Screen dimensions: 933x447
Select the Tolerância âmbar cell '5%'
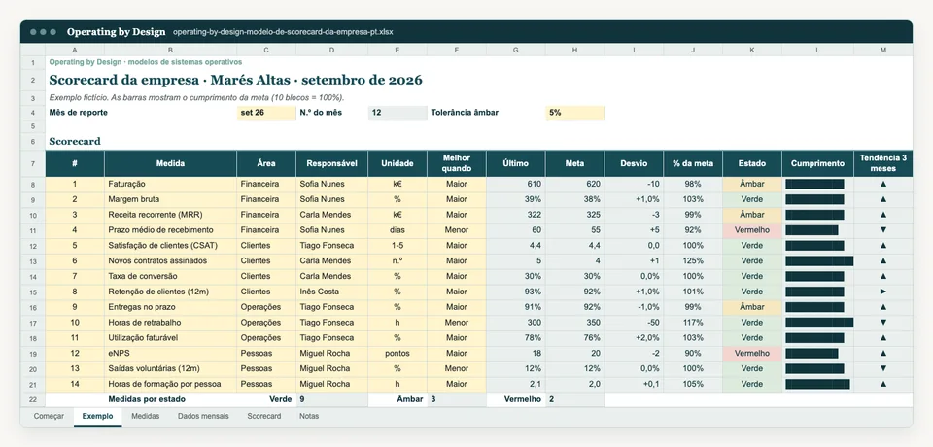(x=574, y=113)
